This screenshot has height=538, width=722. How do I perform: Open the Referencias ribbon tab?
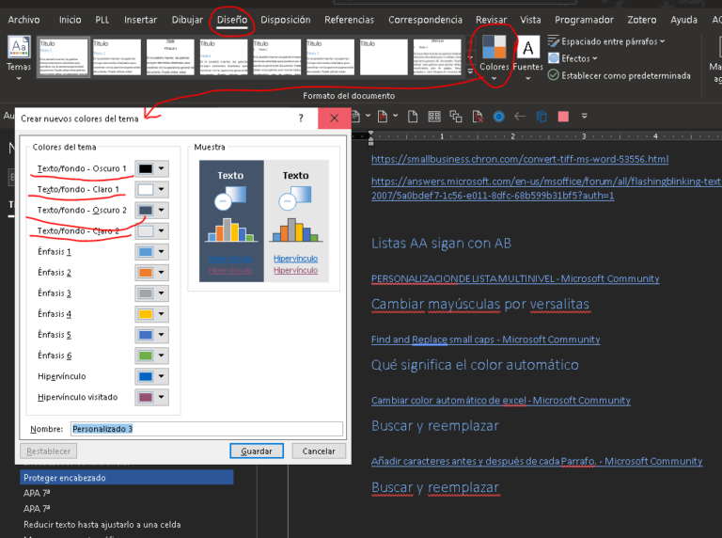pyautogui.click(x=349, y=19)
